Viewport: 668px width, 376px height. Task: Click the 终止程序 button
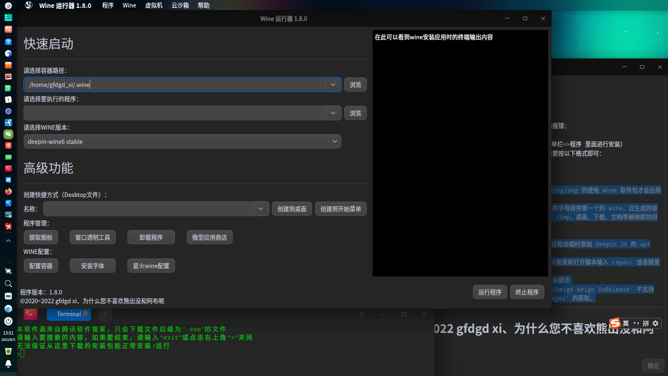527,292
